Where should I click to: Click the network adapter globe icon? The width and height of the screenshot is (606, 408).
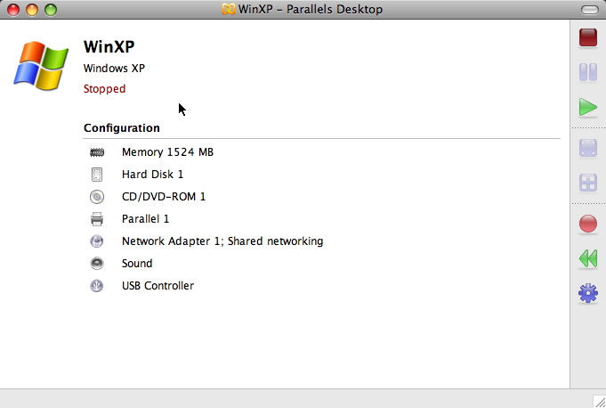click(97, 241)
